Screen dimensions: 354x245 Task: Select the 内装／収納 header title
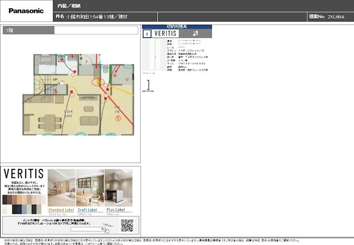(x=69, y=6)
